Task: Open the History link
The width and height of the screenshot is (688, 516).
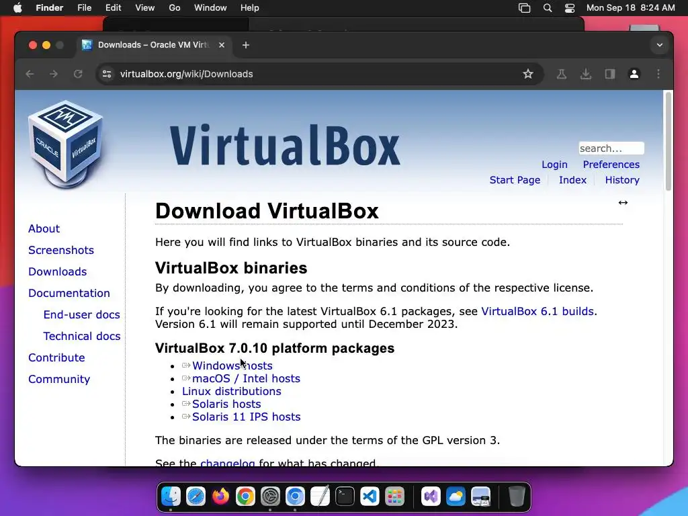Action: coord(622,180)
